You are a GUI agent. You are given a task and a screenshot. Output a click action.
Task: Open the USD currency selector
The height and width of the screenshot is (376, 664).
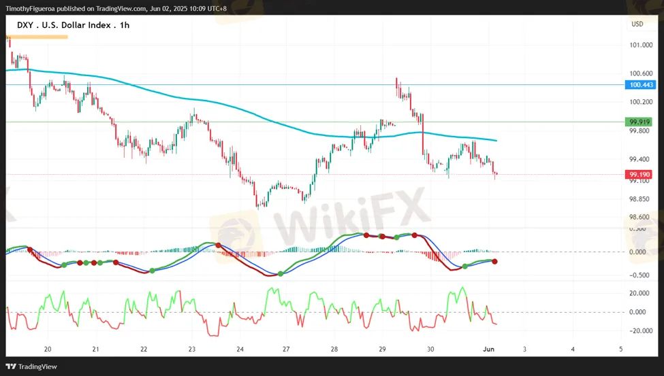click(x=637, y=24)
